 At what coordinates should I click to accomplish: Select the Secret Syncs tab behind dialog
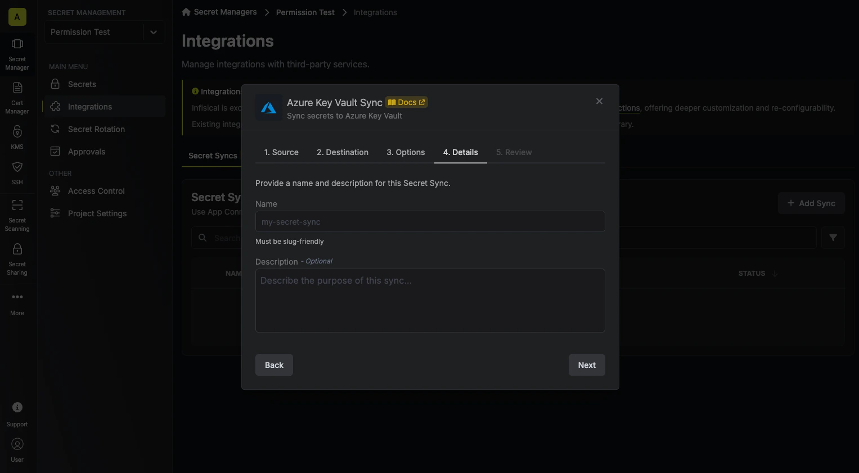[213, 156]
